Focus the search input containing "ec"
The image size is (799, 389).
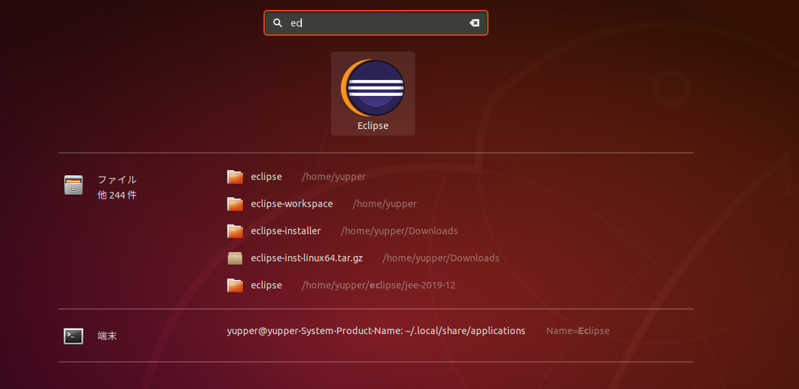coord(375,23)
